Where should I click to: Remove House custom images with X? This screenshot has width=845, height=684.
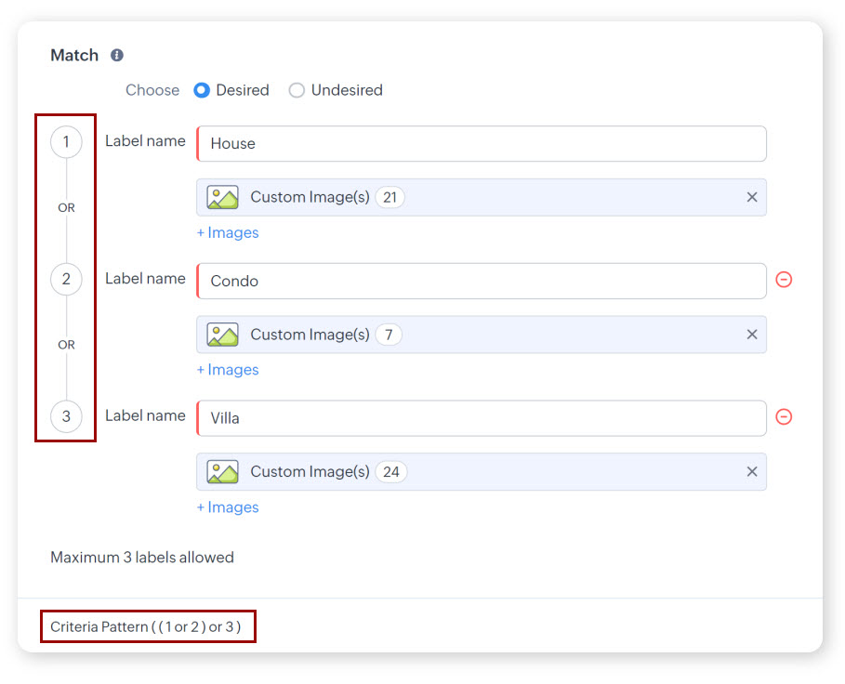(x=752, y=197)
